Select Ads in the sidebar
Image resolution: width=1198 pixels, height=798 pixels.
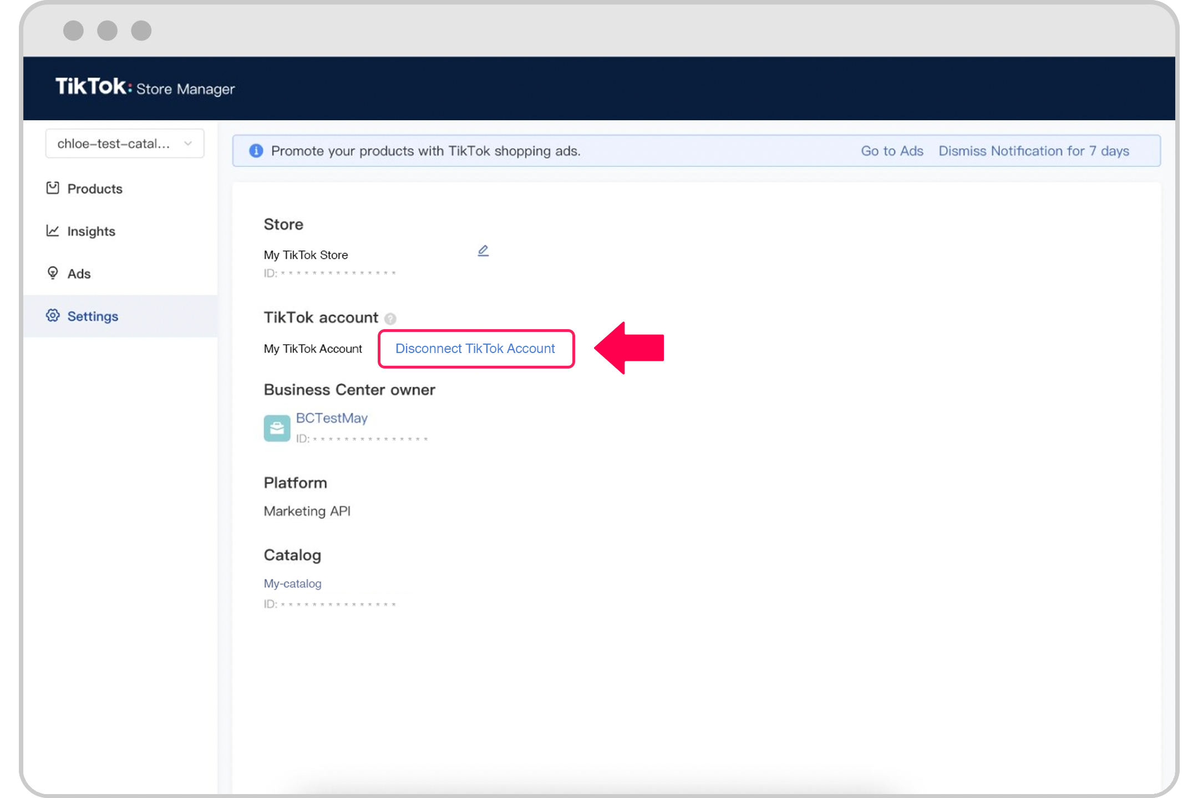coord(79,274)
